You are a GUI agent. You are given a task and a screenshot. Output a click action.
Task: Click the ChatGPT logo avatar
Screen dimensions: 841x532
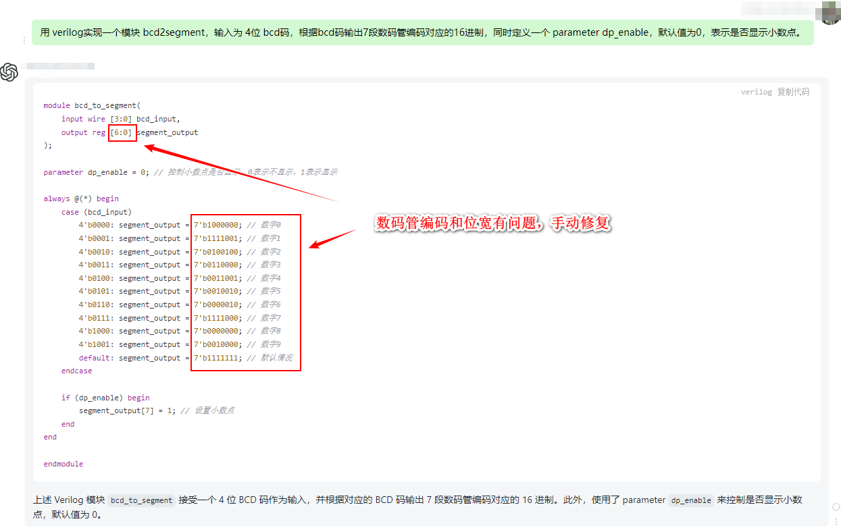pos(9,72)
